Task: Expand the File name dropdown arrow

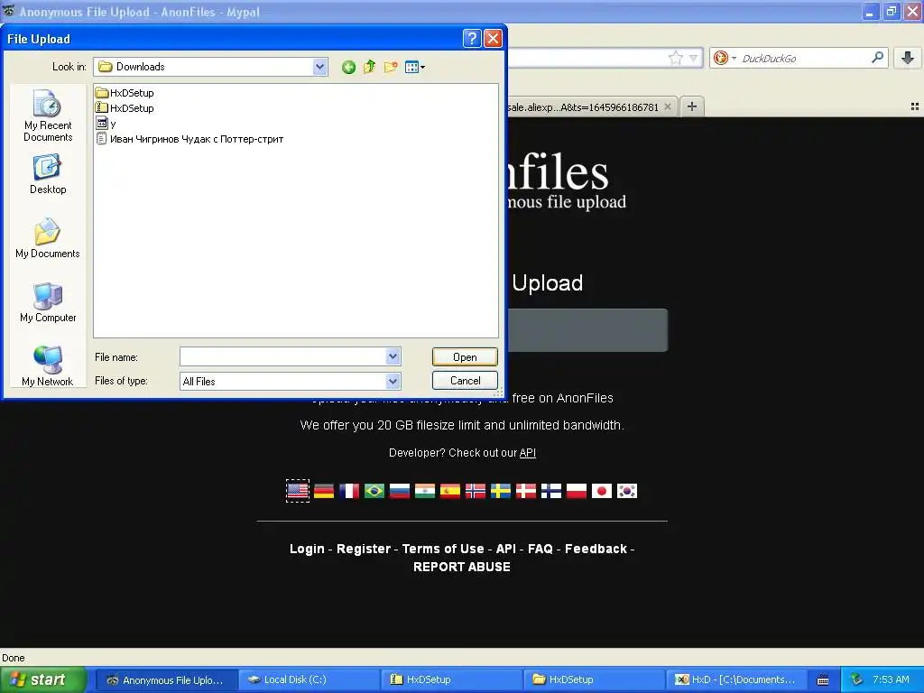Action: 393,356
